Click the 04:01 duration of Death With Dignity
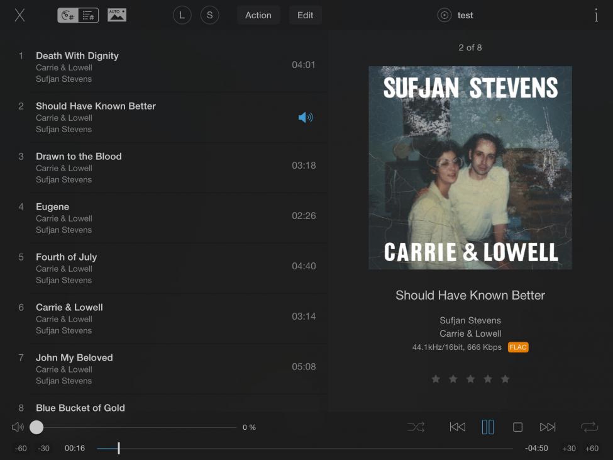Viewport: 613px width, 460px height. coord(304,65)
